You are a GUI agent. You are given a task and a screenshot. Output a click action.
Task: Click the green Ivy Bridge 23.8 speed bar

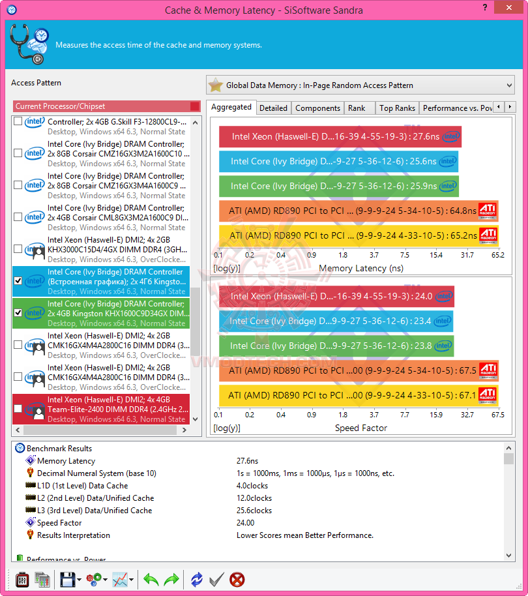click(x=336, y=346)
